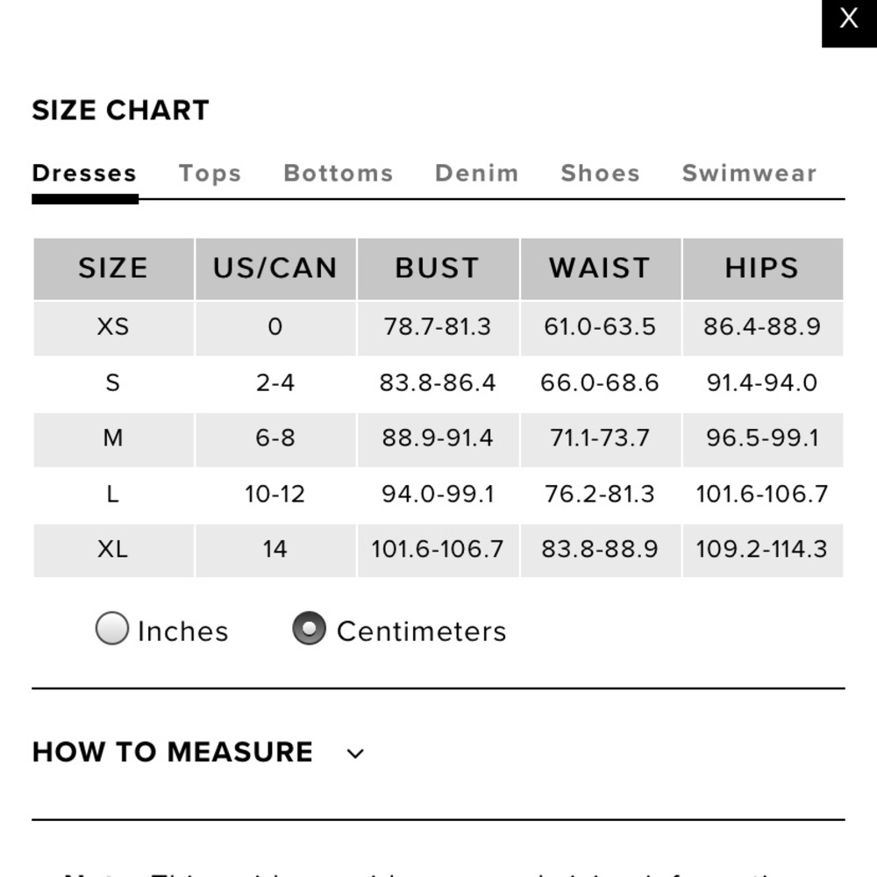
Task: Click the XL size row cell
Action: pos(113,551)
